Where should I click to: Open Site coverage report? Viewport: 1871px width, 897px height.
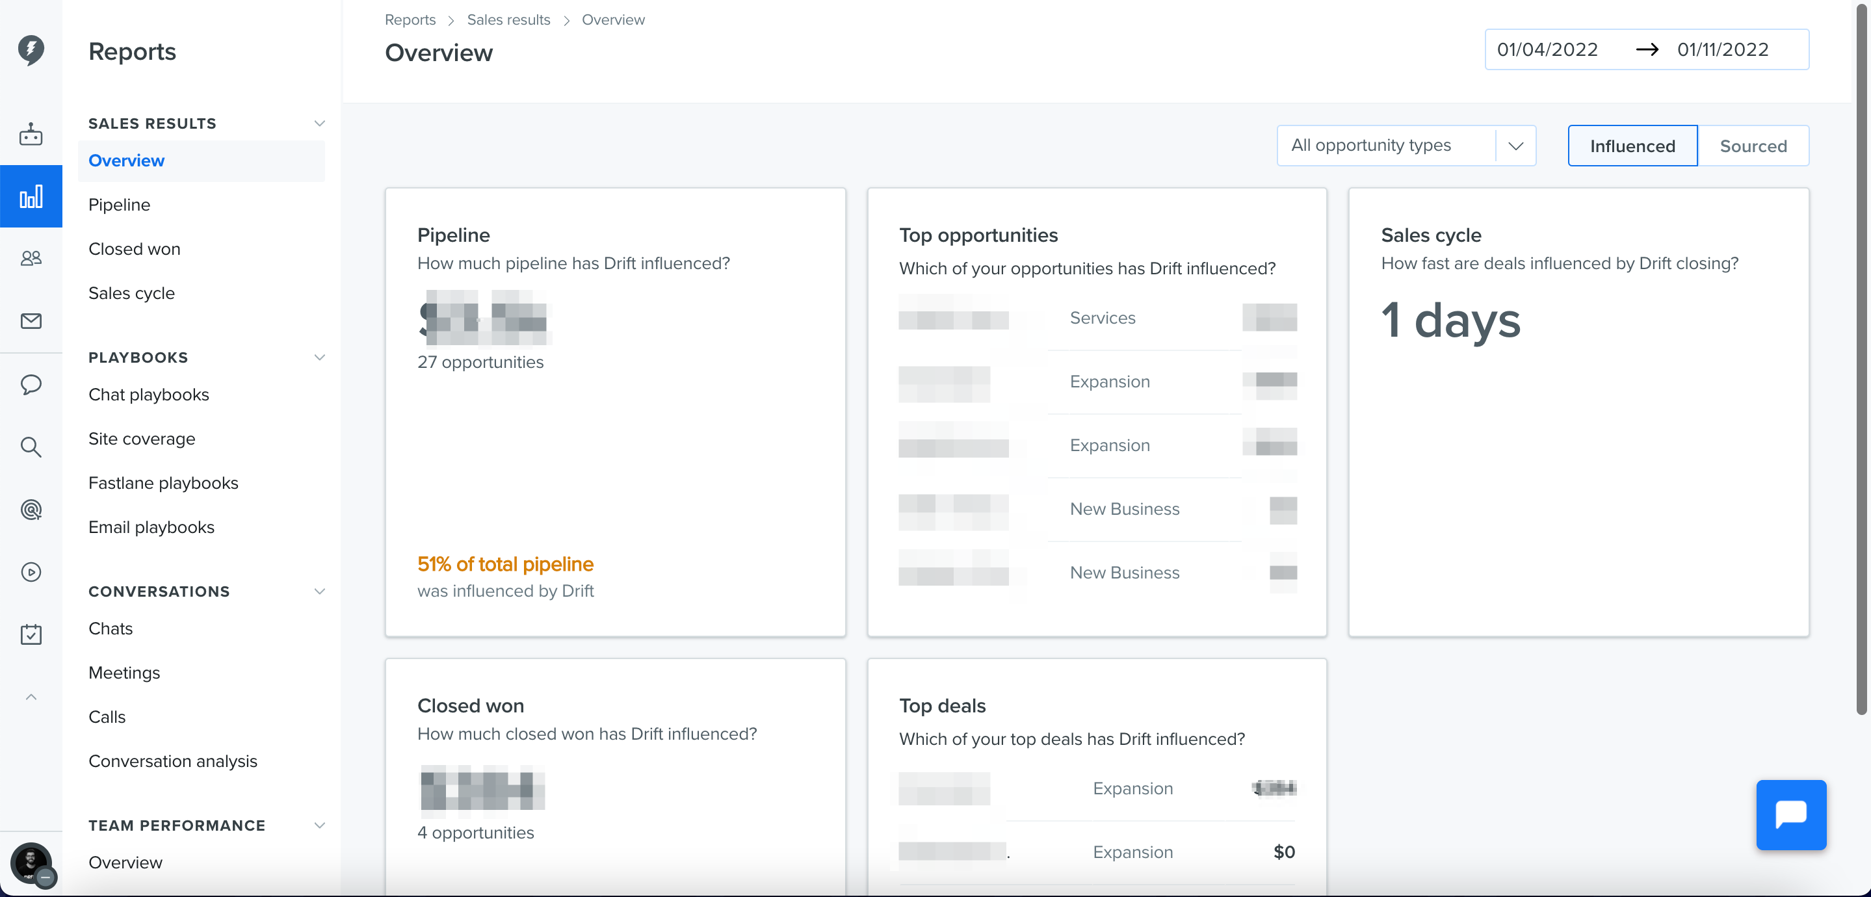142,439
